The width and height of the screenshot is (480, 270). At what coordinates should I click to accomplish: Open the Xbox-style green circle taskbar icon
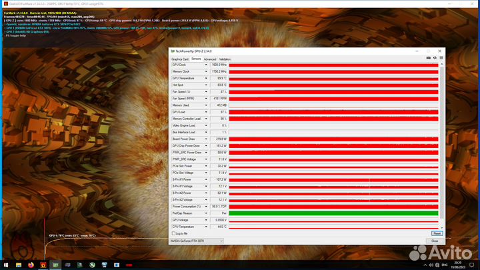(92, 265)
